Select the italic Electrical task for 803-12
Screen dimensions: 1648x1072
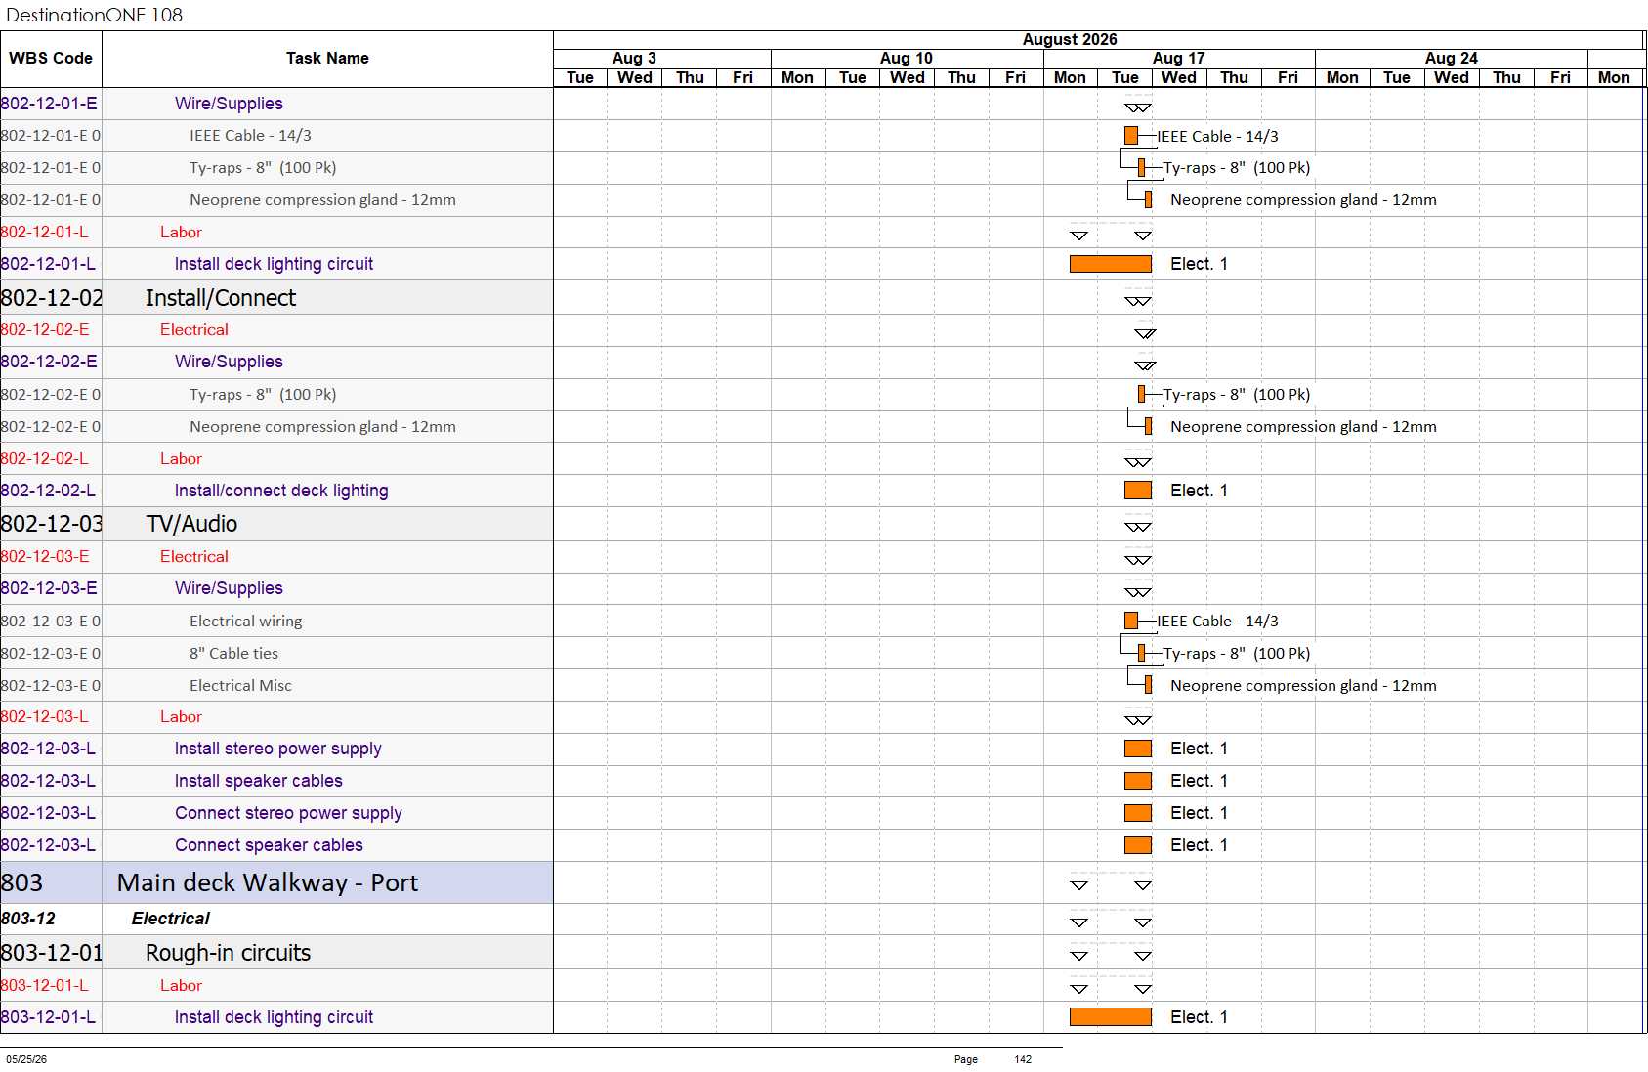171,919
